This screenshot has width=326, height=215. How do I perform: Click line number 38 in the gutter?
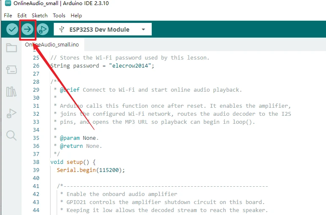click(x=36, y=162)
